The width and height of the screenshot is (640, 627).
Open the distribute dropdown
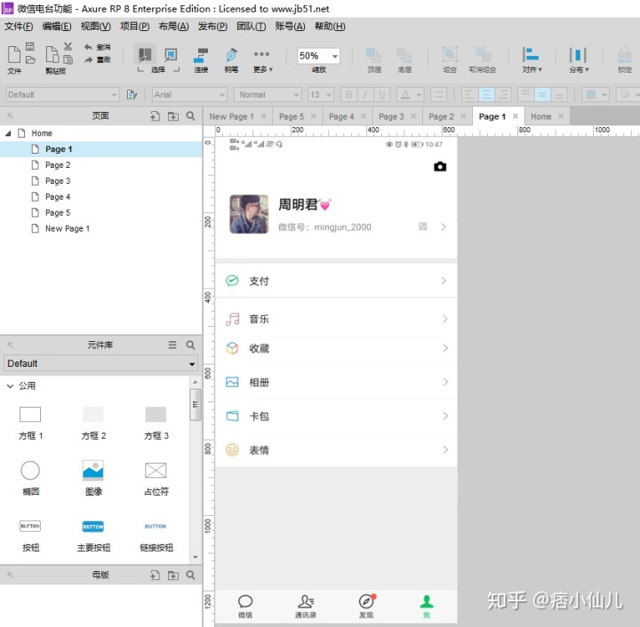[579, 60]
